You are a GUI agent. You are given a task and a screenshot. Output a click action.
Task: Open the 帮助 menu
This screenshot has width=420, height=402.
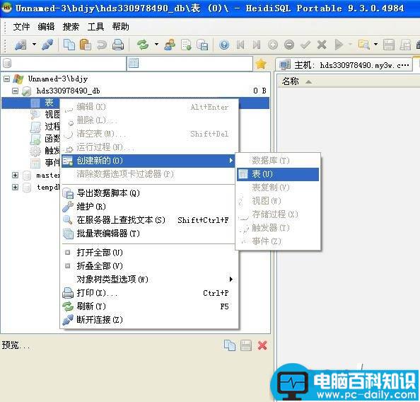120,27
